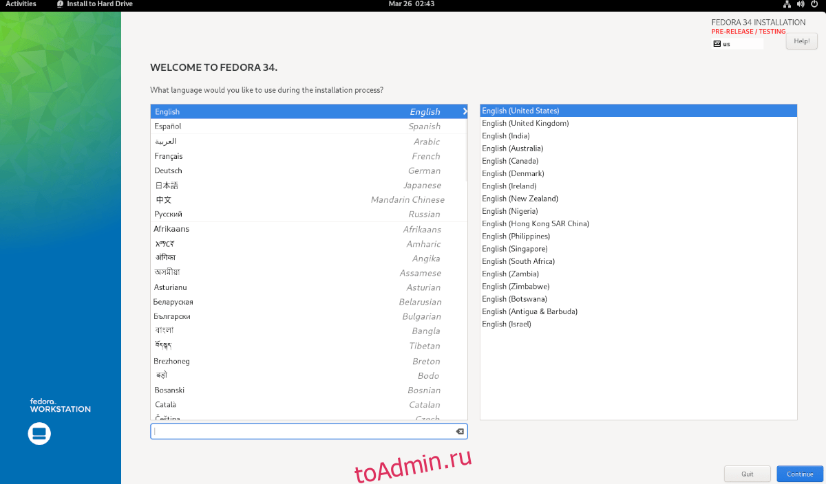Viewport: 826px width, 484px height.
Task: Select English (Hong Kong SAR China) locale
Action: 638,223
